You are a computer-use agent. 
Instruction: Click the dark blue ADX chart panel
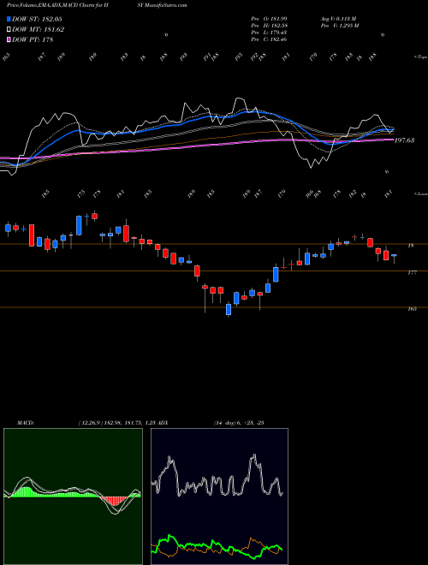pyautogui.click(x=219, y=497)
